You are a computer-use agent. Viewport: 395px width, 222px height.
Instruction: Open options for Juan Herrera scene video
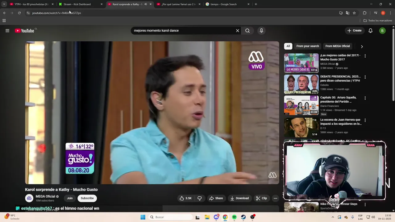(365, 120)
